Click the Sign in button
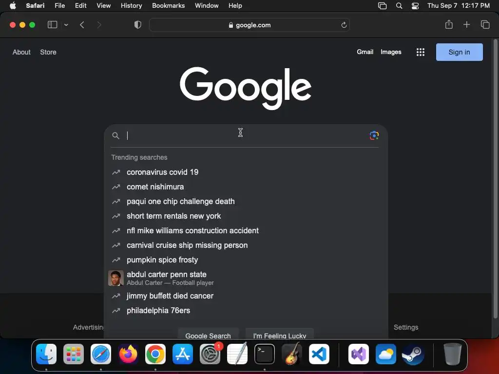The image size is (499, 374). pos(459,52)
